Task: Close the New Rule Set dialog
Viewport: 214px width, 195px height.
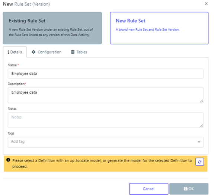Action: (206, 4)
